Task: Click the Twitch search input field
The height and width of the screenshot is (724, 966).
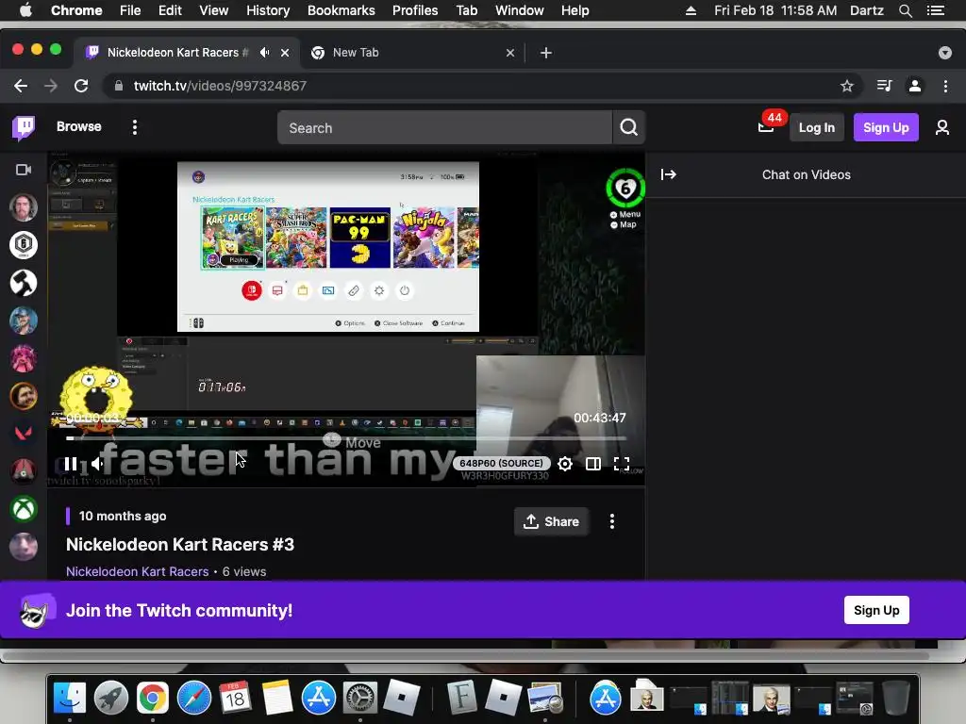Action: tap(444, 127)
